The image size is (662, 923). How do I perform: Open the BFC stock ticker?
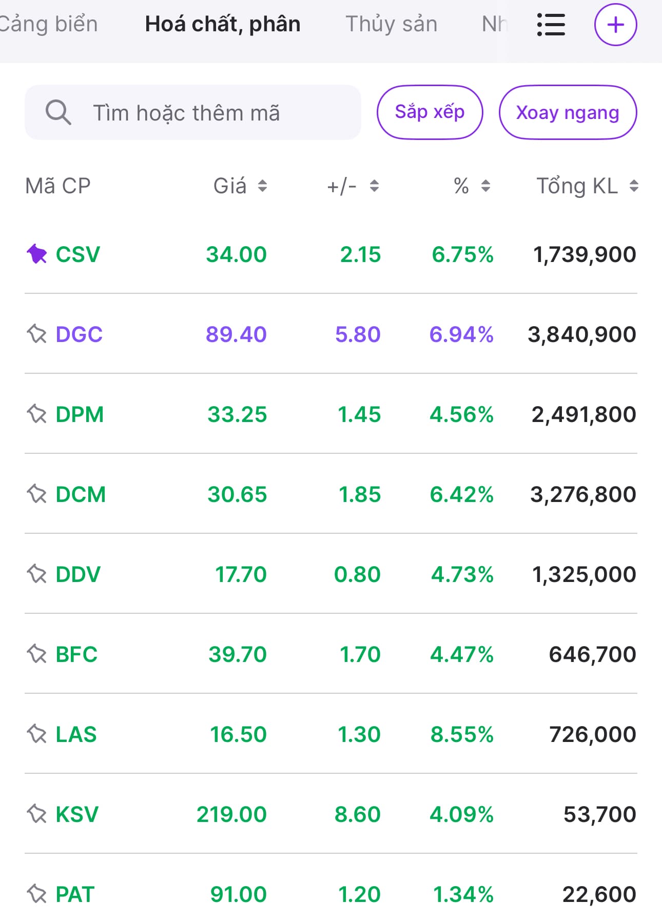(76, 654)
